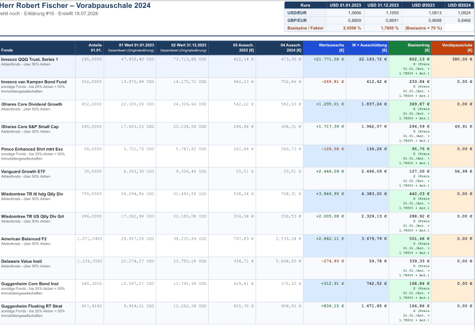Click the Basisertrag value 233,84 €
Screen dimensions: 475x331
point(419,82)
